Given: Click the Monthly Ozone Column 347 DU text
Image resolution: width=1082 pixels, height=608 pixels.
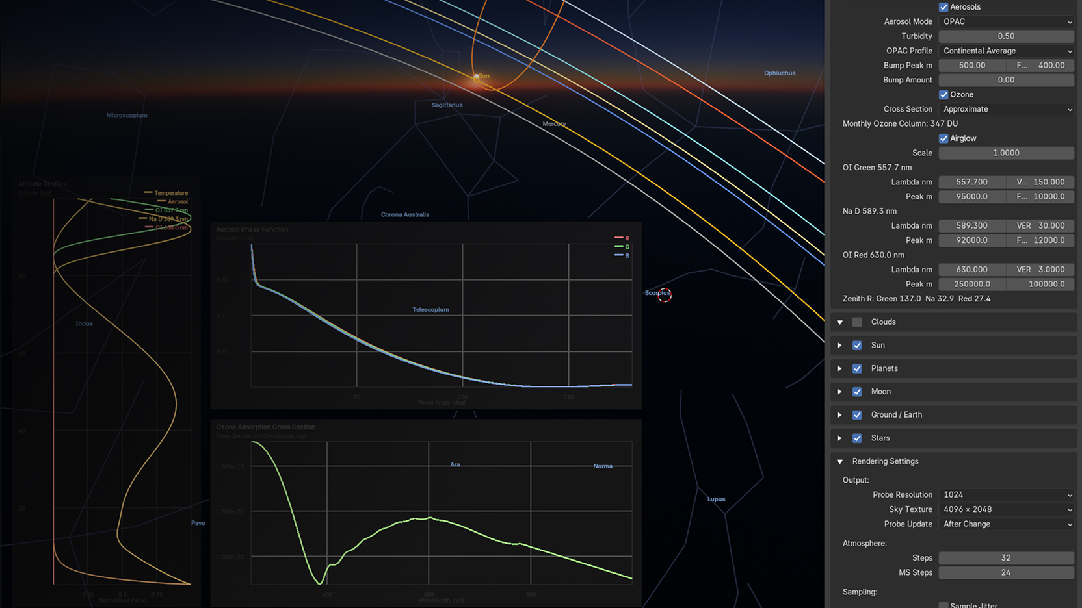Looking at the screenshot, I should (900, 123).
